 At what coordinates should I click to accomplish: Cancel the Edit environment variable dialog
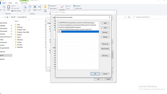105,74
